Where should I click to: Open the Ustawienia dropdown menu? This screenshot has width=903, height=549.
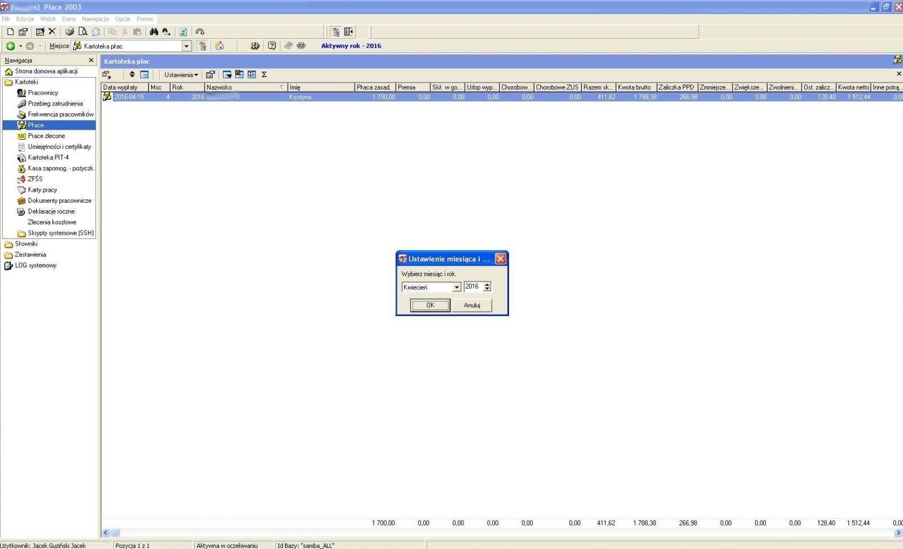coord(181,74)
